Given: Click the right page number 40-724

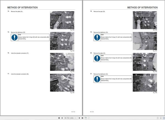Looking at the screenshot, I should click(x=92, y=112).
